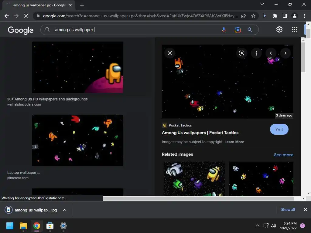
Task: Click the blue arrow extension icon
Action: 265,16
